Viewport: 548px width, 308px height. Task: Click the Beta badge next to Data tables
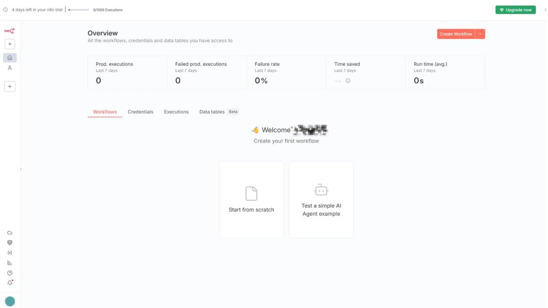233,112
